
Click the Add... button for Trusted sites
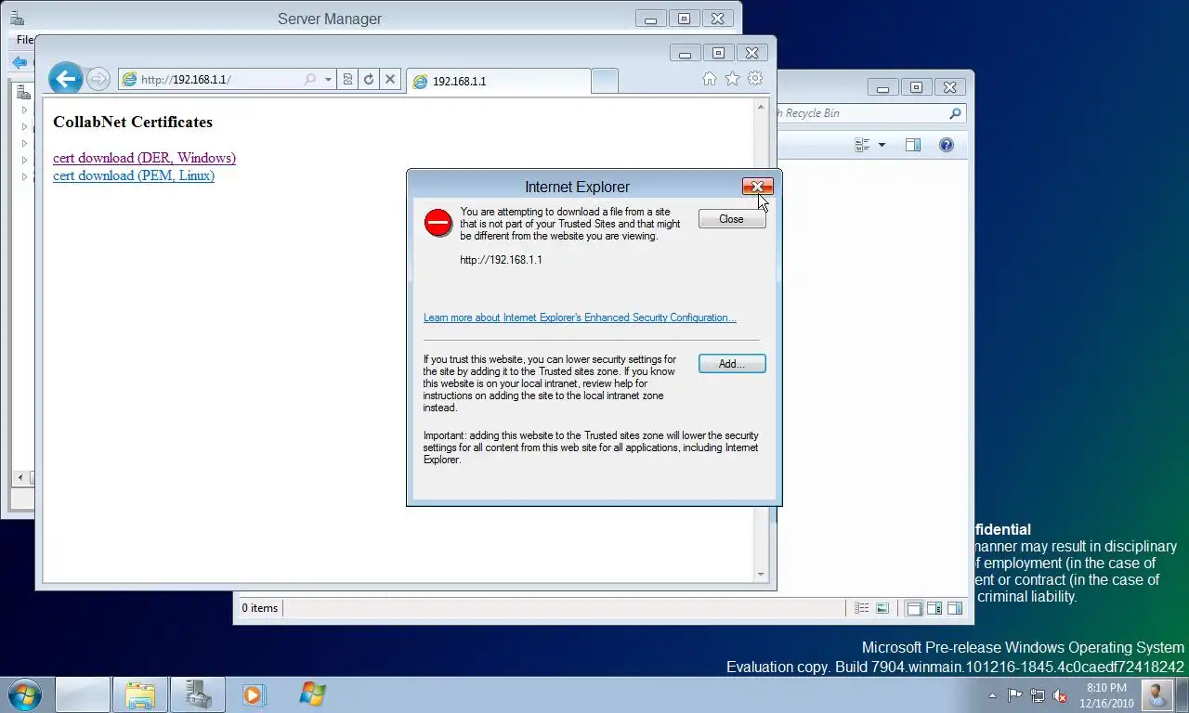[x=732, y=364]
